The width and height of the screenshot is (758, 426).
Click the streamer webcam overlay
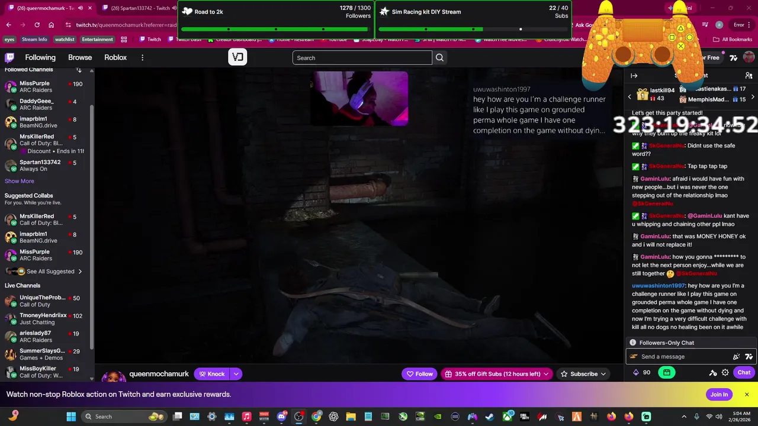click(x=359, y=98)
